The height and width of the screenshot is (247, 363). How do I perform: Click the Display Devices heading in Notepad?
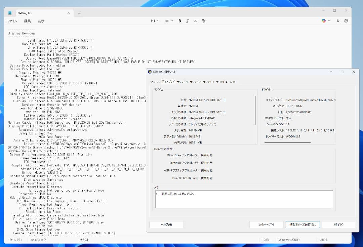tap(22, 33)
